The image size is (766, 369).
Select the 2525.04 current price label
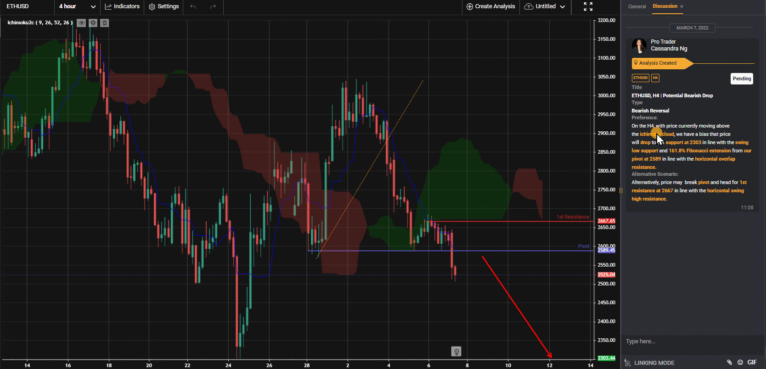pyautogui.click(x=606, y=275)
